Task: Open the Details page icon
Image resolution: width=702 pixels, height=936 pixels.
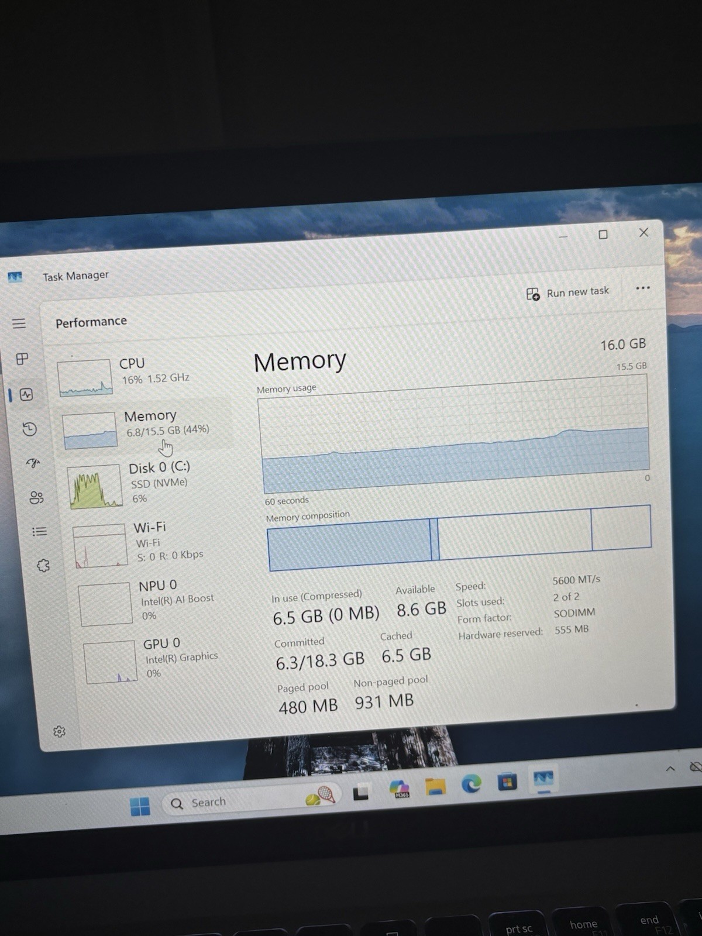Action: [39, 531]
